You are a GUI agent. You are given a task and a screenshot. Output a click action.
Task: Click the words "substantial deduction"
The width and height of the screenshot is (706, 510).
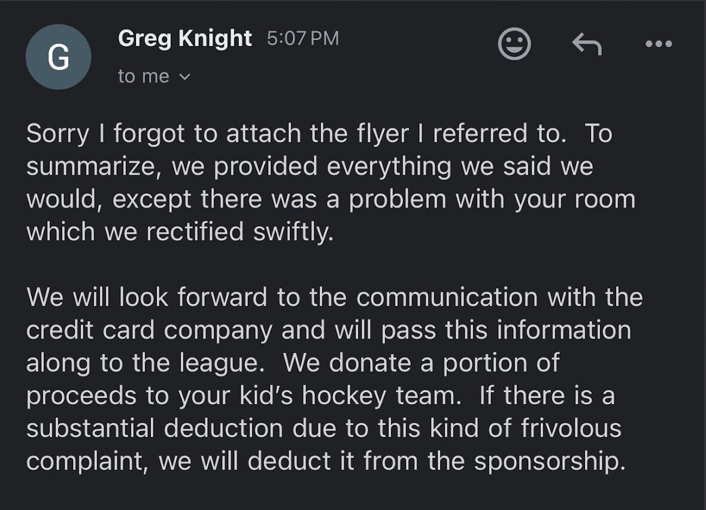(154, 428)
